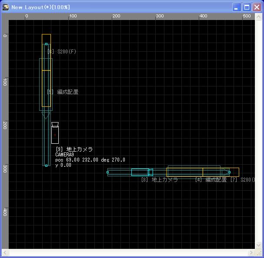This screenshot has width=264, height=258.
Task: Maximize the New Layout window
Action: (247, 7)
